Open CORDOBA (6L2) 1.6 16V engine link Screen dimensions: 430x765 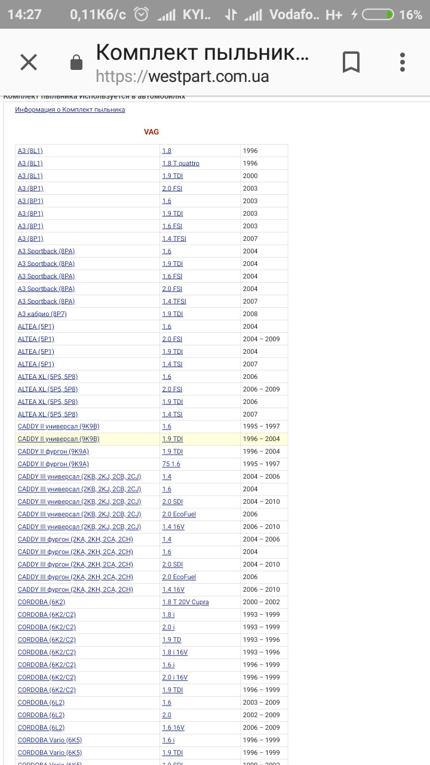[173, 727]
